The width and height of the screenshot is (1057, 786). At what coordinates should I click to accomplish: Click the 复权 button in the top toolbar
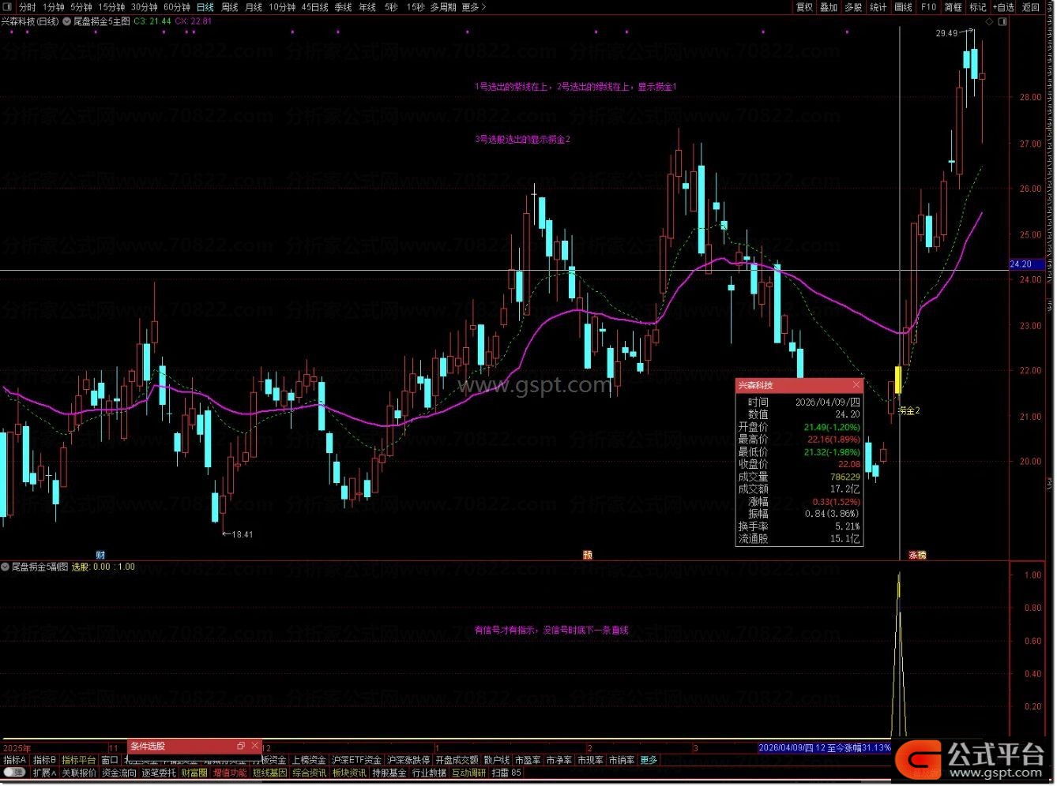point(804,7)
